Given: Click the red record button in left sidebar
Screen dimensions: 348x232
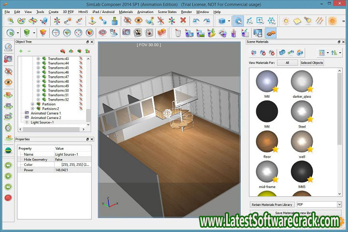Looking at the screenshot, I should click(8, 198).
